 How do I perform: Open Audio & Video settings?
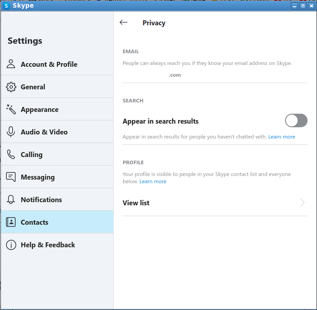click(x=57, y=132)
